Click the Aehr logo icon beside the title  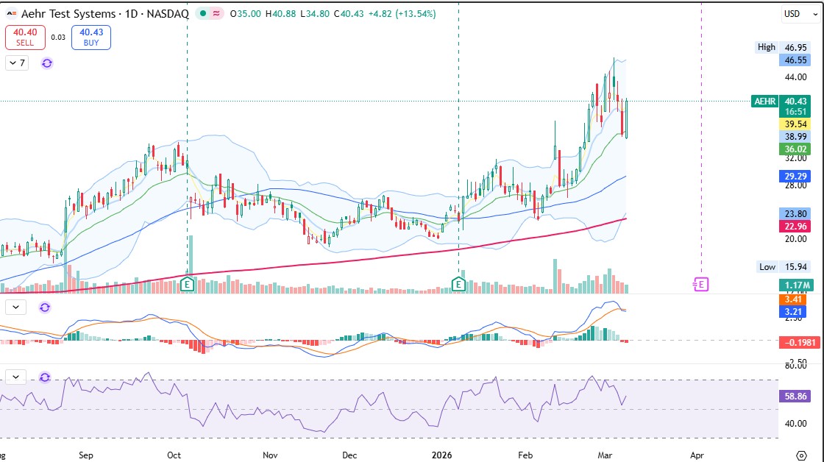(12, 14)
